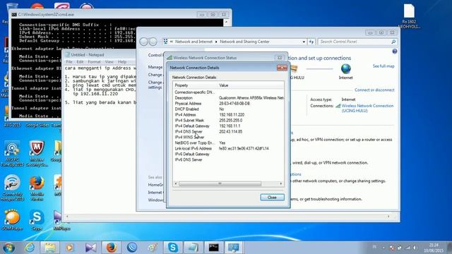Open the View menu in Notepad

pos(109,62)
